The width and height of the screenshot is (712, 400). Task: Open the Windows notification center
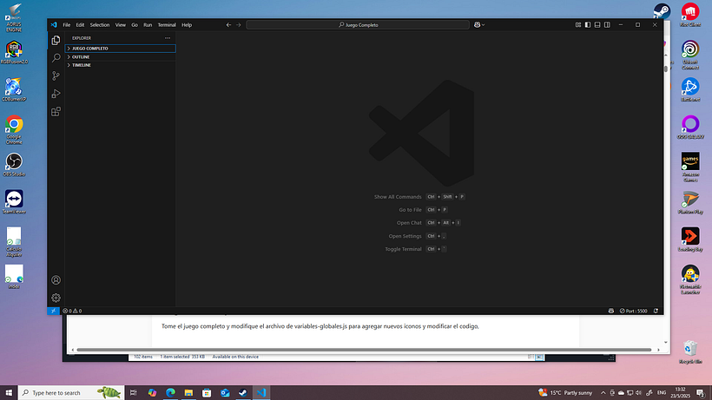coord(701,393)
